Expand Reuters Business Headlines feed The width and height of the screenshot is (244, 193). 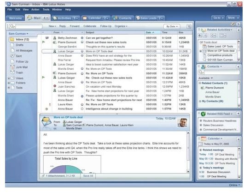coord(201,121)
